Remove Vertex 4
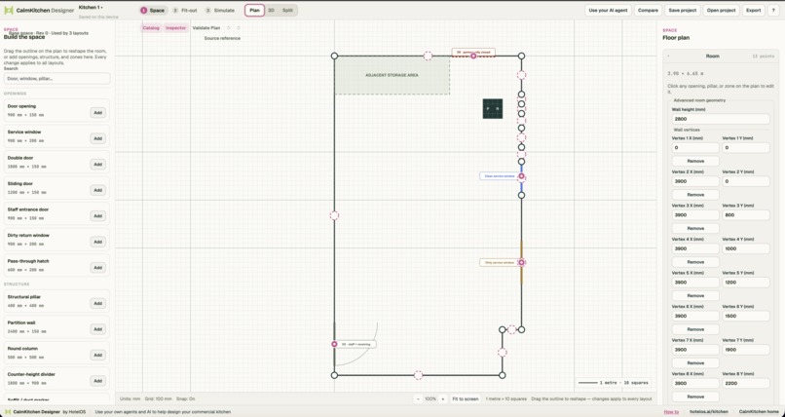This screenshot has height=417, width=785. click(x=695, y=262)
